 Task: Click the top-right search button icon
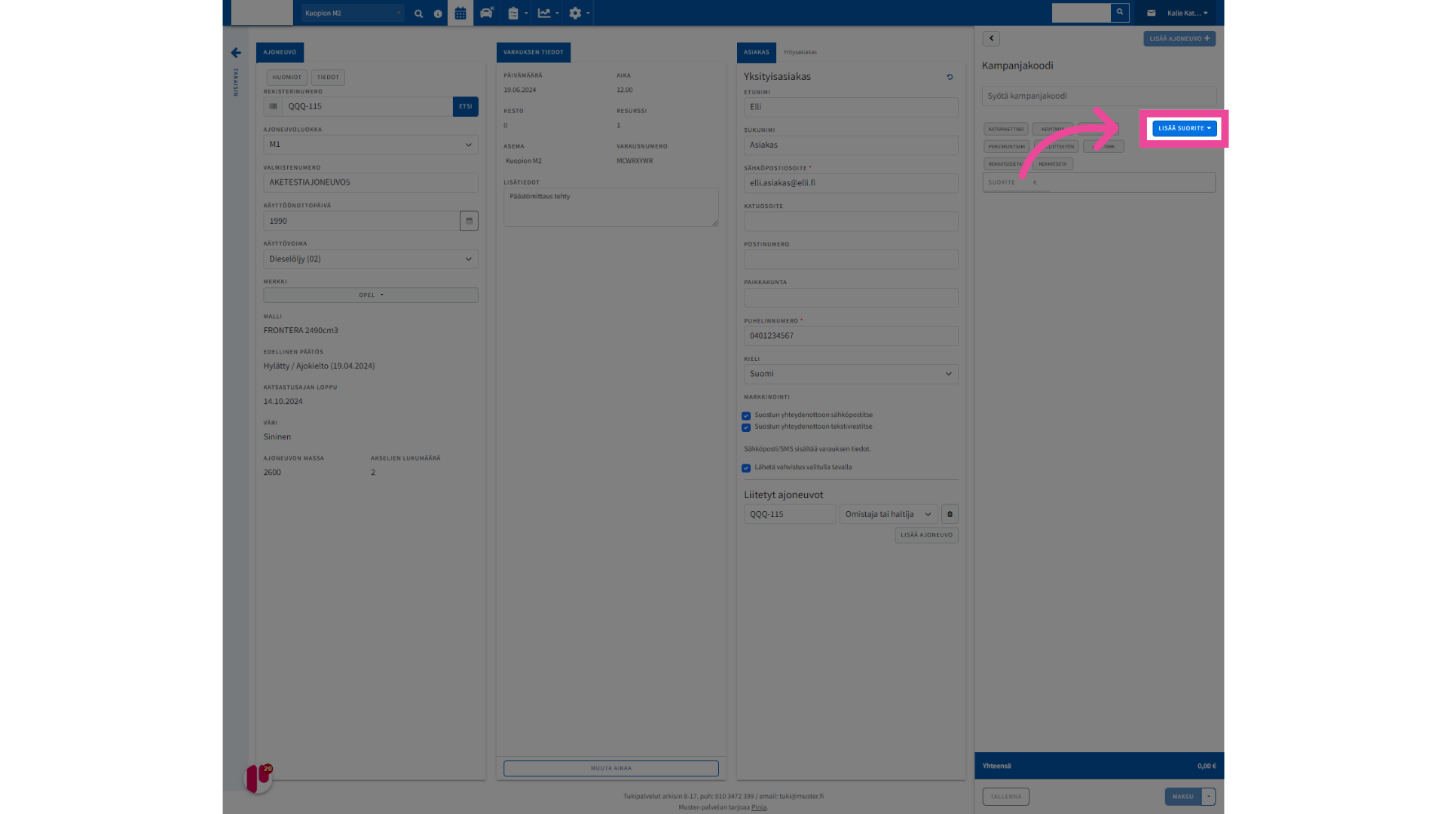click(1120, 13)
